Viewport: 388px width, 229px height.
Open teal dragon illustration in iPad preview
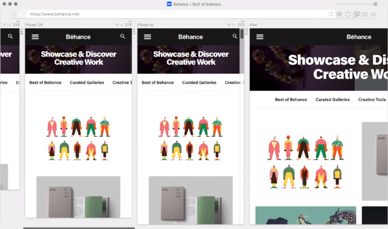tap(306, 215)
